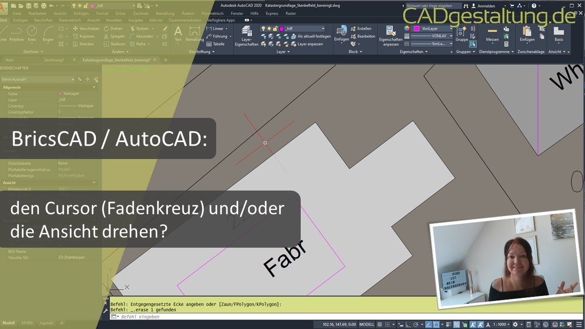585x329 pixels.
Task: Select the Polylinie tool
Action: (x=17, y=34)
